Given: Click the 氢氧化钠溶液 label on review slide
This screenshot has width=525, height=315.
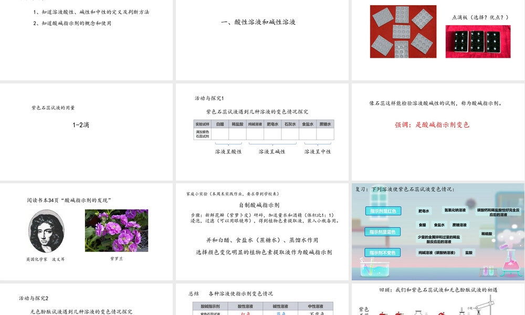Looking at the screenshot, I should [x=455, y=210].
